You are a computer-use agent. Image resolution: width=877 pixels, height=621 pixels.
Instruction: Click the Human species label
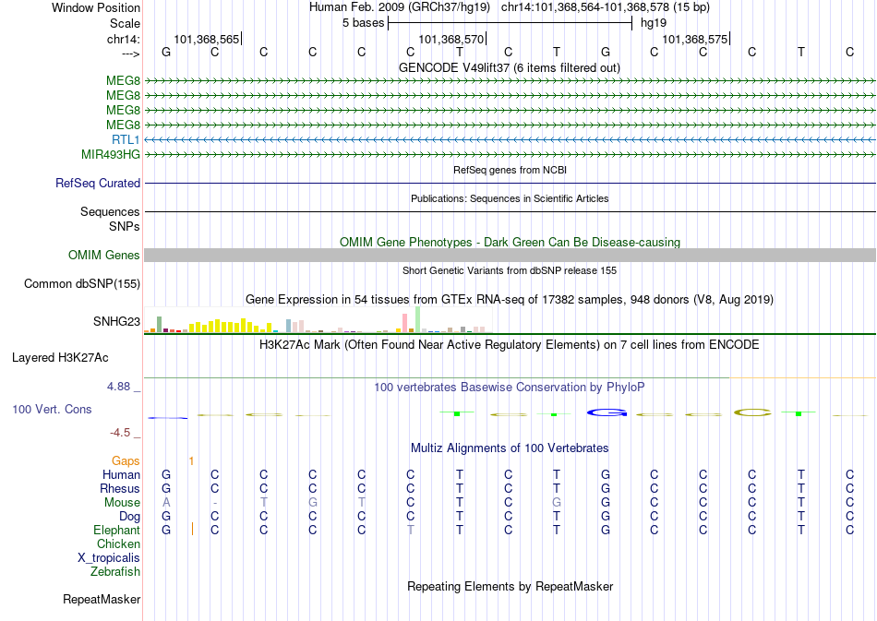click(x=121, y=474)
